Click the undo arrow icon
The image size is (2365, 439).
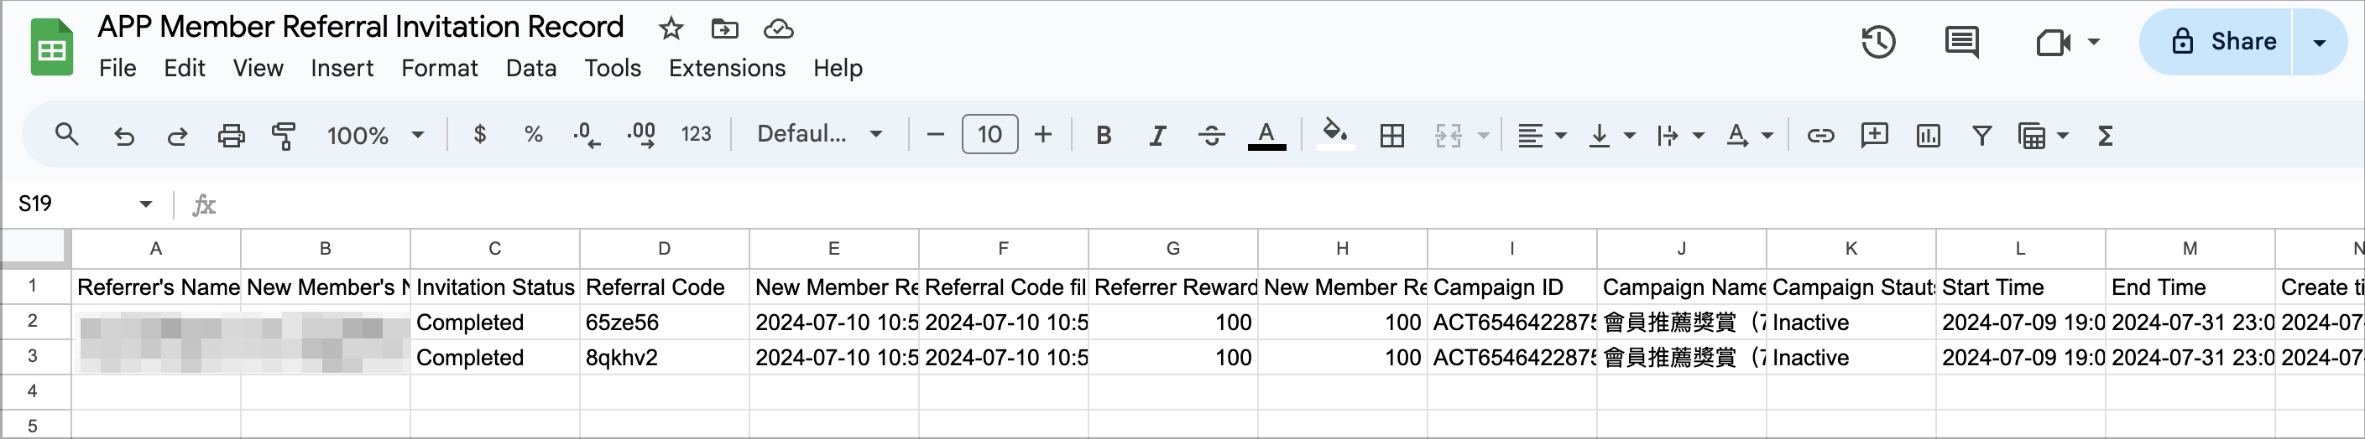pos(124,136)
